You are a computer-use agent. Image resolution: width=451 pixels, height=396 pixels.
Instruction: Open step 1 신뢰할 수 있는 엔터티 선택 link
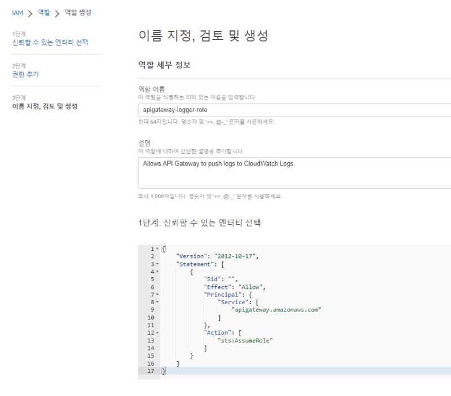click(x=50, y=42)
